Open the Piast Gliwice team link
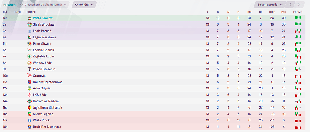 click(42, 44)
